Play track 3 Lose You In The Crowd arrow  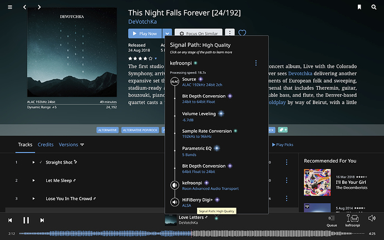(x=33, y=199)
